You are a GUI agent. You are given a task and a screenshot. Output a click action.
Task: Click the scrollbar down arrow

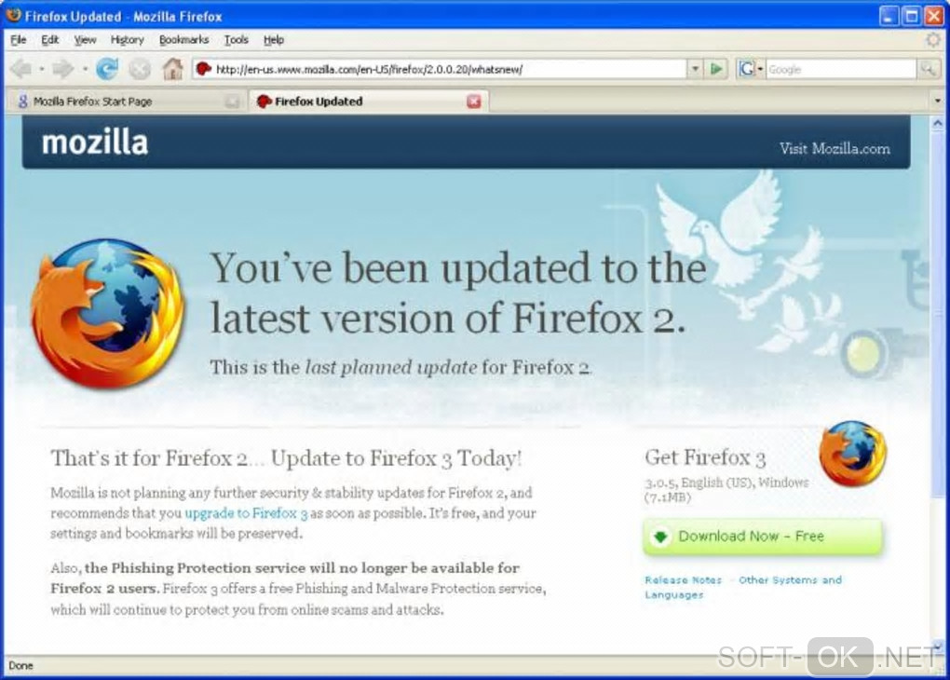(937, 646)
